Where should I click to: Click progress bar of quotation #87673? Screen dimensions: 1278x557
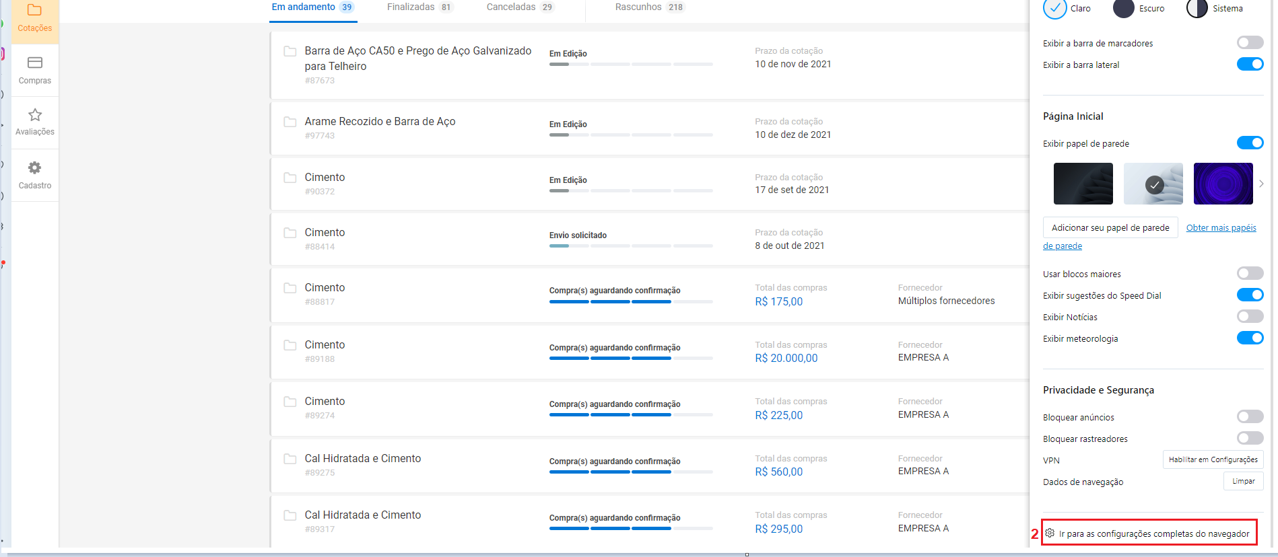coord(631,65)
